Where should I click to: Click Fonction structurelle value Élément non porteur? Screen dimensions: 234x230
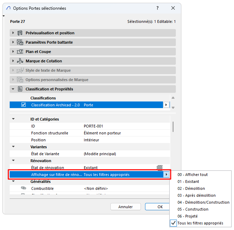[x=102, y=133]
